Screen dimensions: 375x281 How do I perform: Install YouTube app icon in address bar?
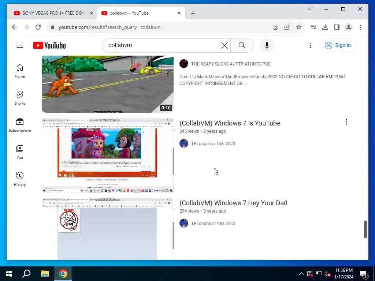(275, 27)
